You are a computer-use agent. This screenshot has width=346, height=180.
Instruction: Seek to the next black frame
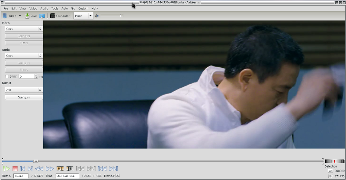pyautogui.click(x=91, y=168)
